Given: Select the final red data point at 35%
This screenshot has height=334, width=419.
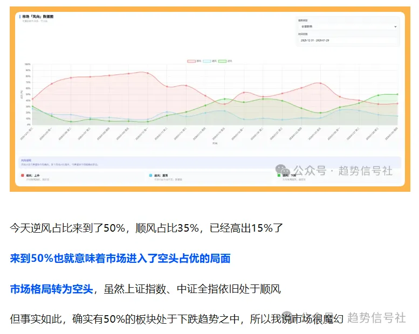Looking at the screenshot, I should pyautogui.click(x=397, y=103).
